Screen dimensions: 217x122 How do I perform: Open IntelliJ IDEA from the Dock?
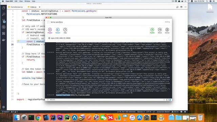pyautogui.click(x=53, y=118)
